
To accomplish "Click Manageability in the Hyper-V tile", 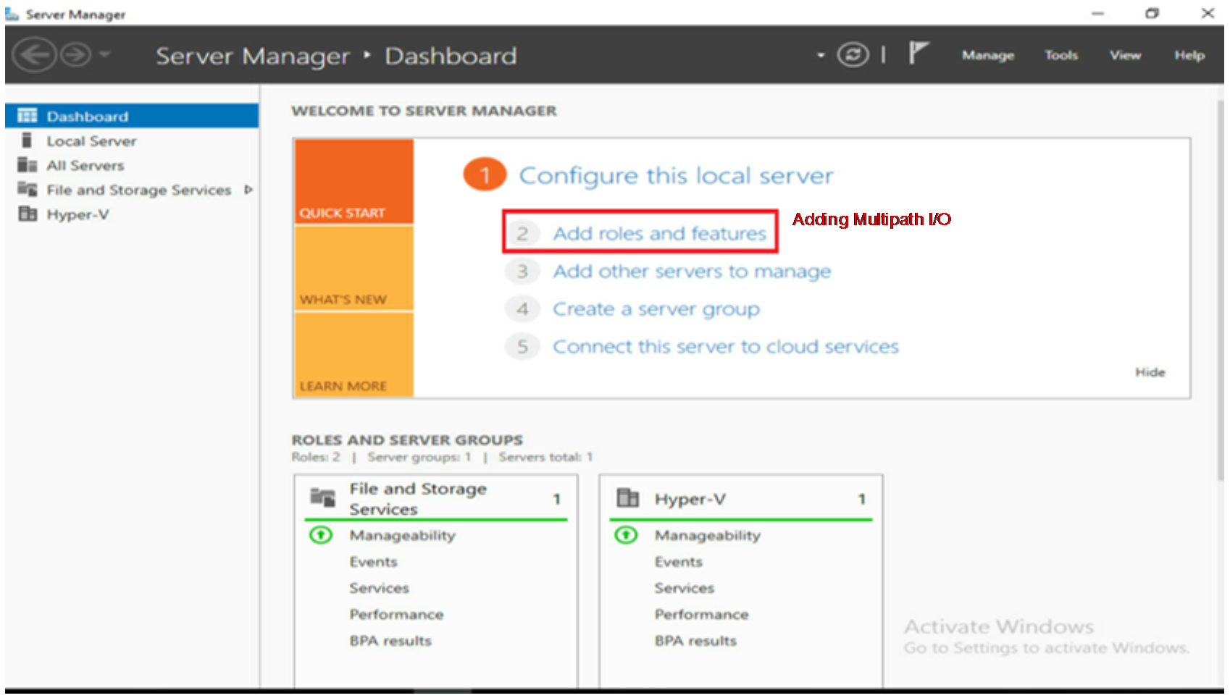I will click(707, 535).
